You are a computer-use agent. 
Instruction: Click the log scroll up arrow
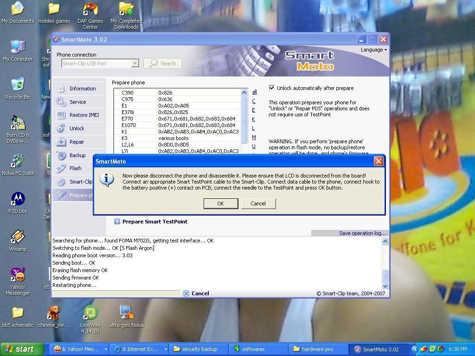385,241
